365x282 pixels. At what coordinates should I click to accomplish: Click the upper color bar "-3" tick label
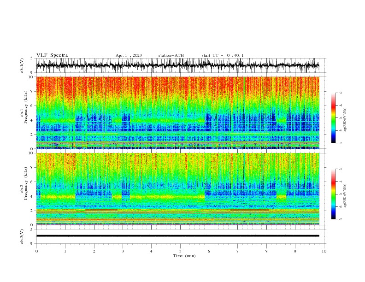point(340,93)
